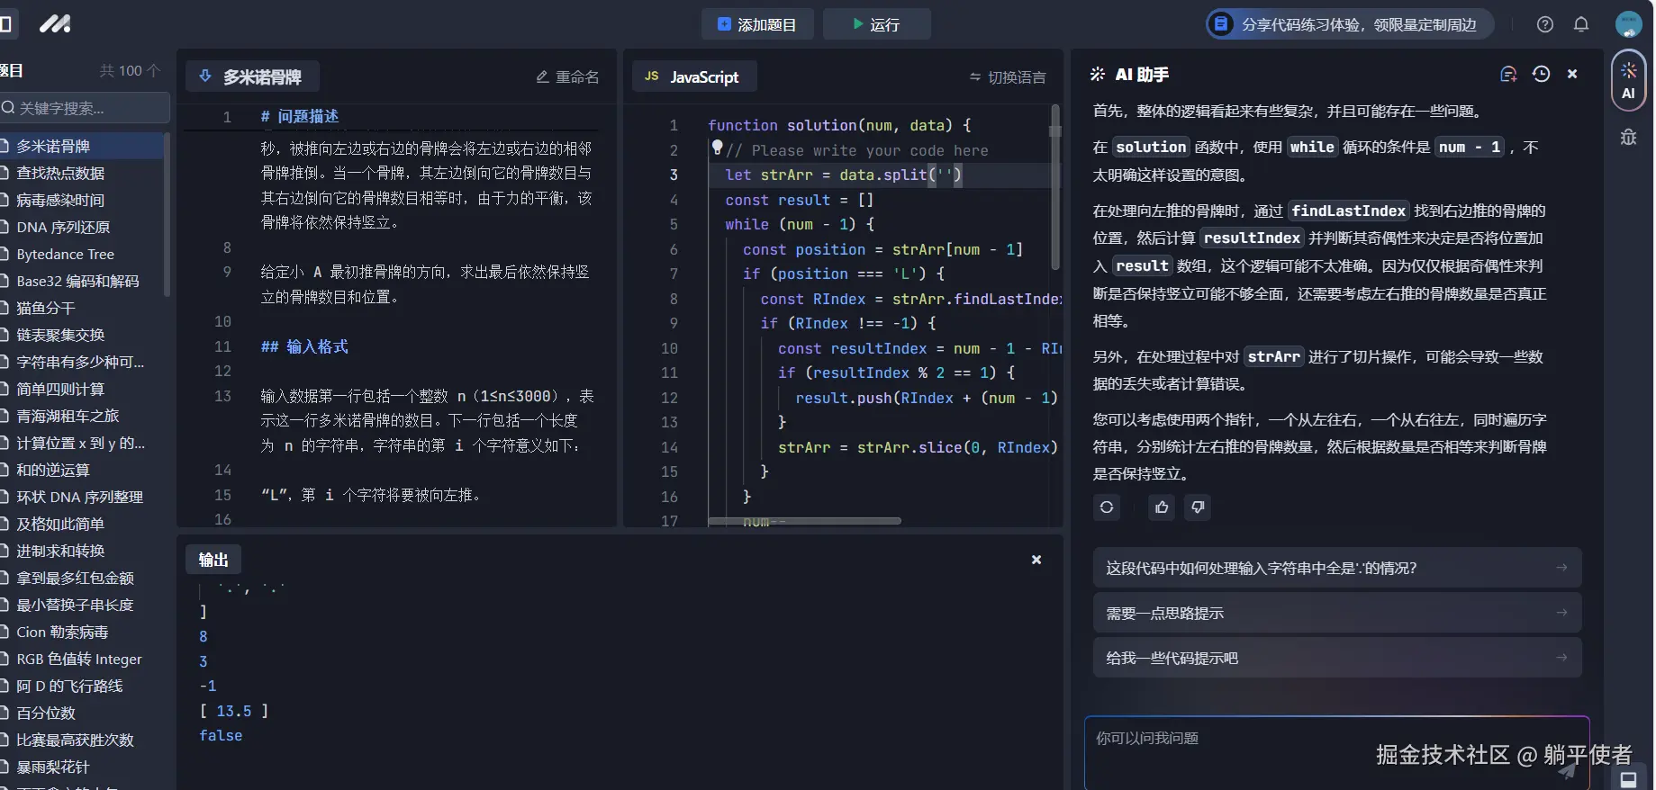
Task: Click the code editor vertical scrollbar
Action: pyautogui.click(x=1054, y=187)
